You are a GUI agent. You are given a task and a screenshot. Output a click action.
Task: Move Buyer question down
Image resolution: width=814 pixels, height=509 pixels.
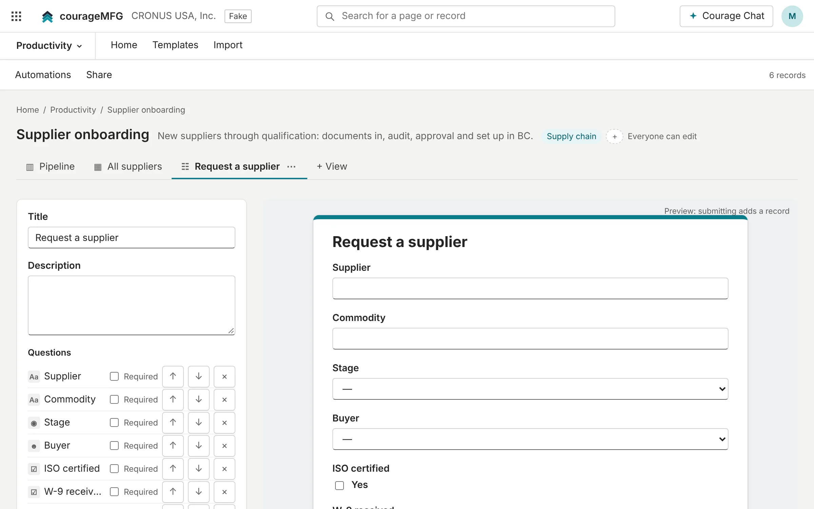coord(199,446)
